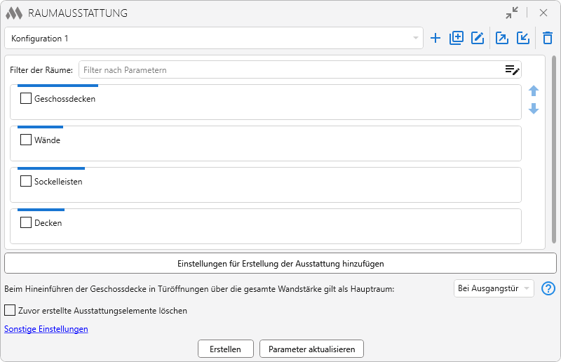This screenshot has height=362, width=561.
Task: Delete configuration with trash icon
Action: (548, 39)
